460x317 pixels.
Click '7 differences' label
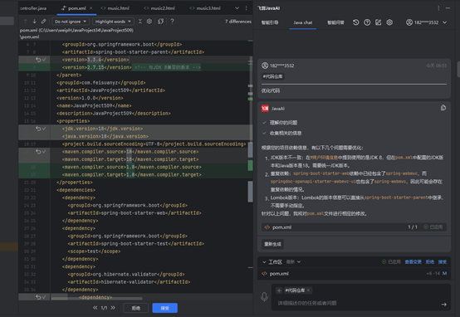pyautogui.click(x=238, y=22)
